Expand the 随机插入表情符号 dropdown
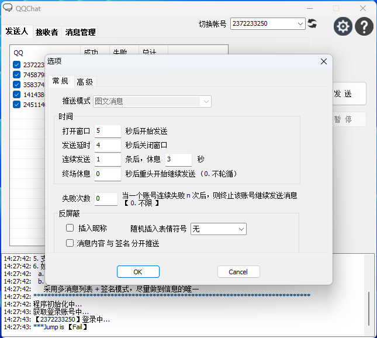The width and height of the screenshot is (377, 338). click(219, 229)
